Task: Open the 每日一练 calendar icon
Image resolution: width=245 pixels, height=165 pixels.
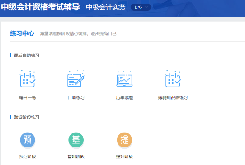Action: 28,79
